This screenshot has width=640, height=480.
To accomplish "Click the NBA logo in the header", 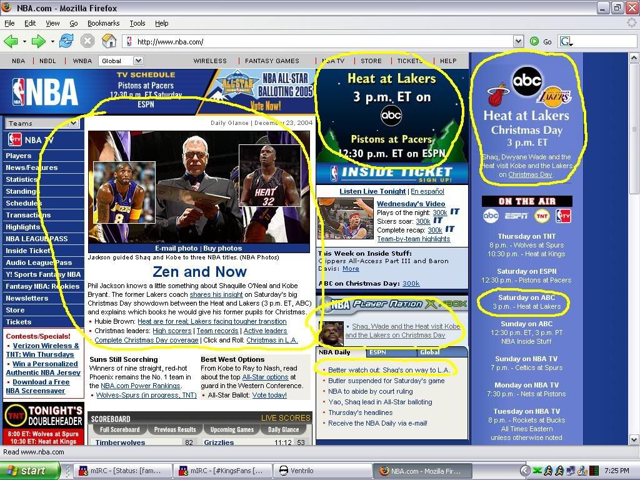I will point(45,92).
